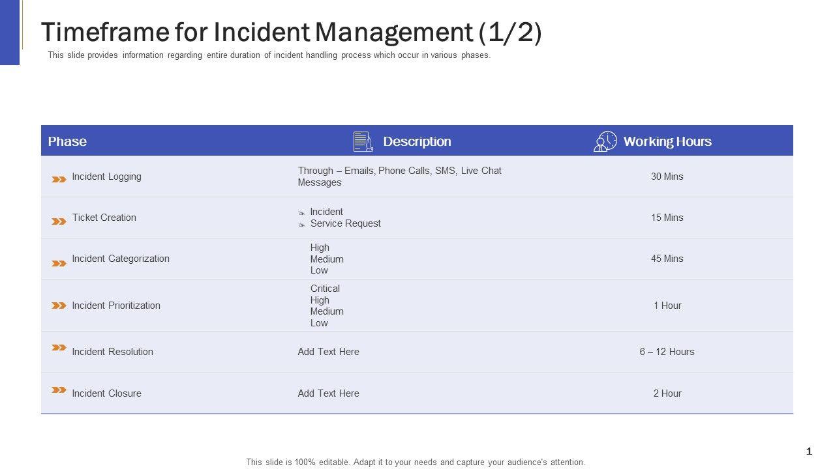Select the 30 Mins working hours cell
Screen dimensions: 835x469
click(667, 177)
